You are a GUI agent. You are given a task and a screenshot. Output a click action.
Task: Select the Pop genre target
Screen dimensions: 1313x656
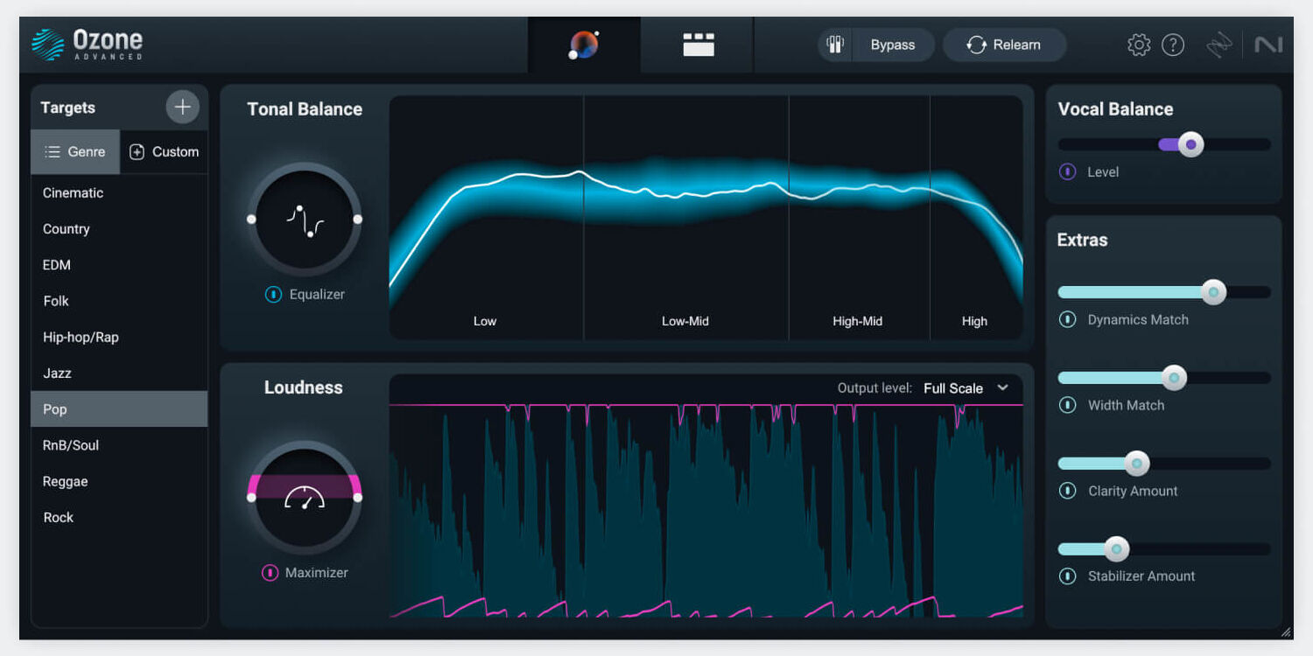pos(119,409)
